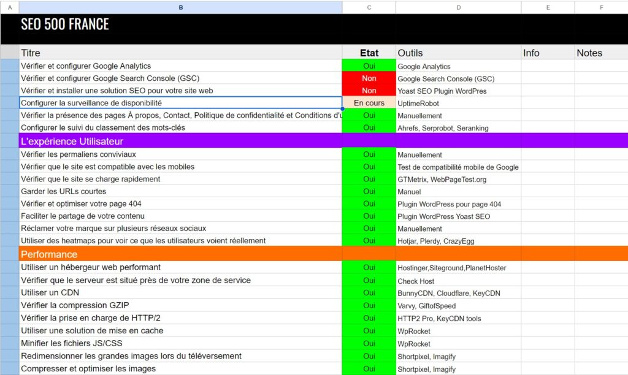
Task: Click 'Utiliser un CDN' cell
Action: 181,292
